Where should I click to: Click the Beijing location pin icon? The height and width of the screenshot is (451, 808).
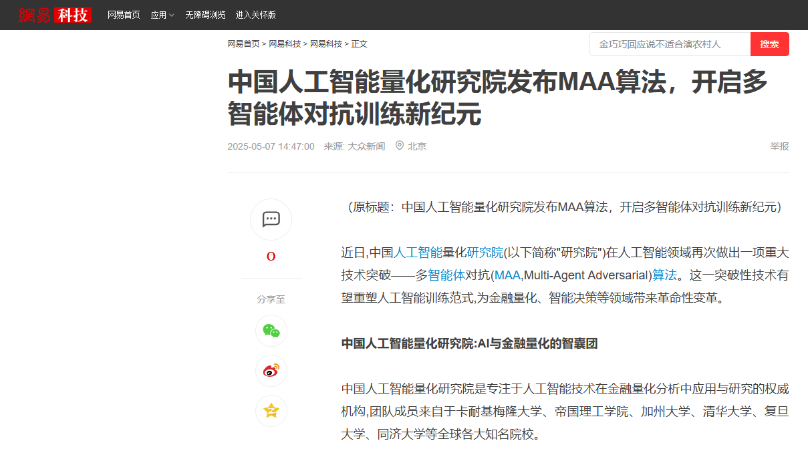pyautogui.click(x=399, y=146)
